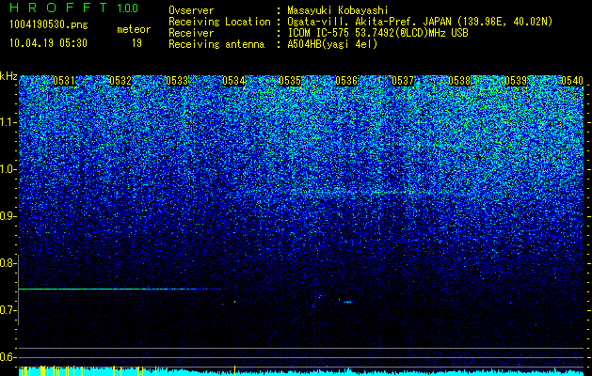Click the Ovserver field label

(191, 10)
